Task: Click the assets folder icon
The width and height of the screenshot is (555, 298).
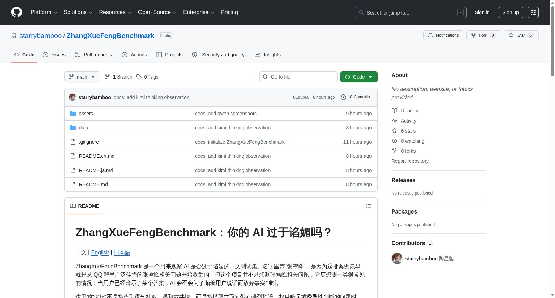Action: (73, 114)
